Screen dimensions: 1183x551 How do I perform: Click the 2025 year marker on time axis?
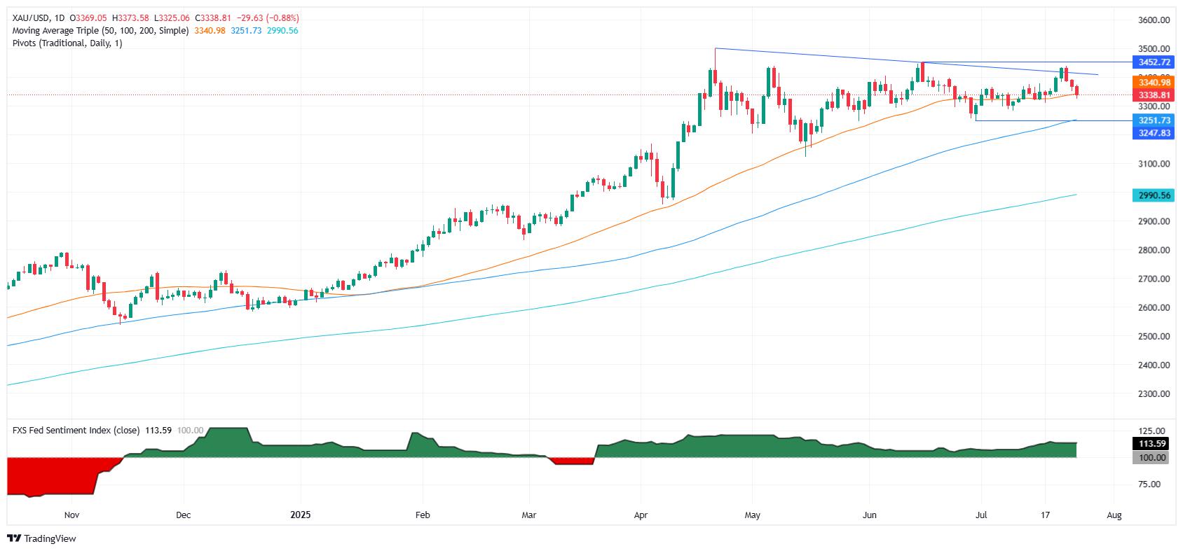[299, 515]
